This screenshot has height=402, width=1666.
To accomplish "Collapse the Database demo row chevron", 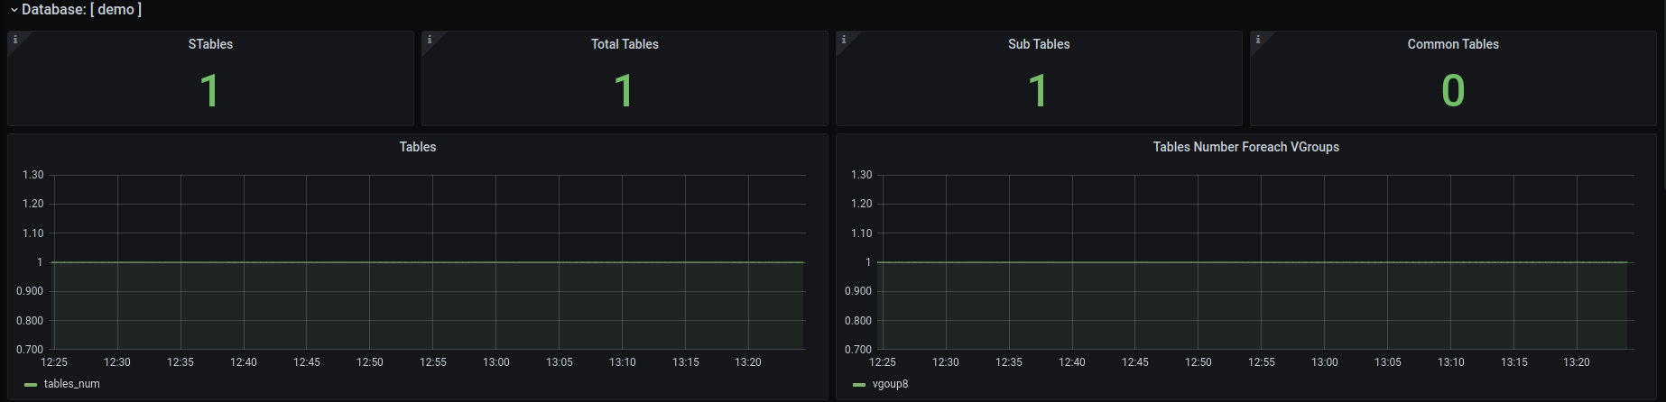I will pos(14,10).
